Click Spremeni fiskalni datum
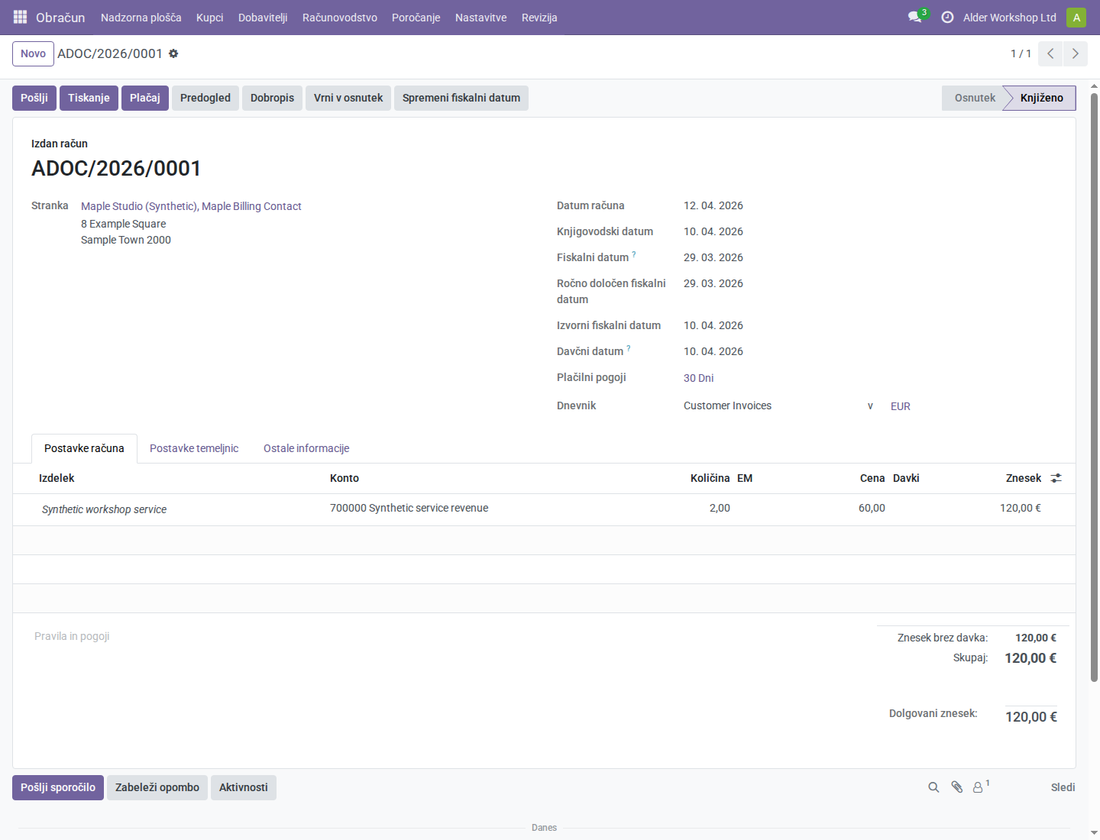The width and height of the screenshot is (1100, 840). [x=461, y=98]
